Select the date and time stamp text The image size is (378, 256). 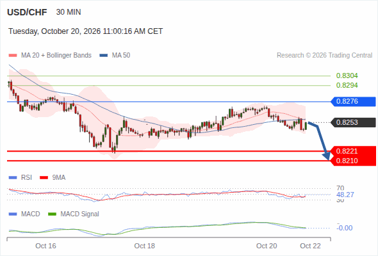(x=86, y=31)
